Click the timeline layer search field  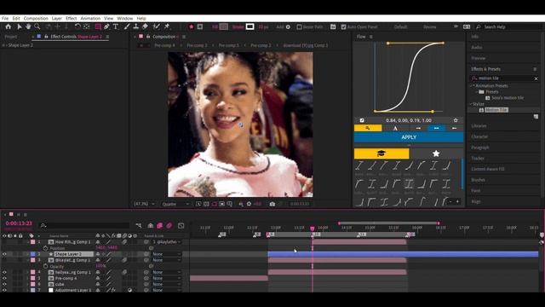pyautogui.click(x=84, y=225)
